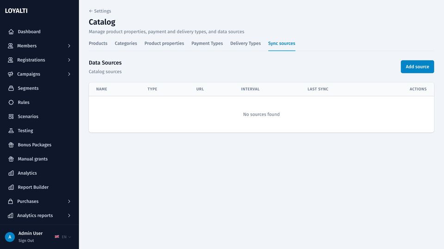
Task: Click the Members people icon
Action: [11, 46]
